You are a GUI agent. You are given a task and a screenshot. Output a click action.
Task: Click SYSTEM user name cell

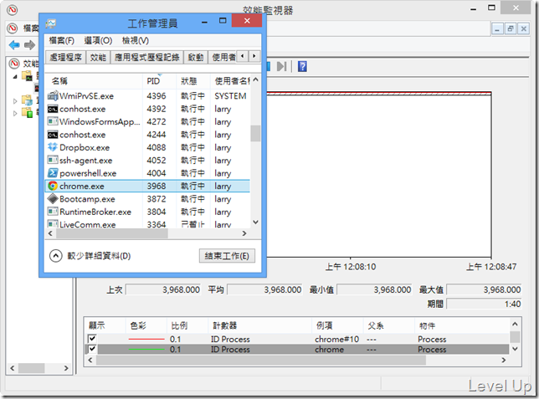click(x=230, y=96)
